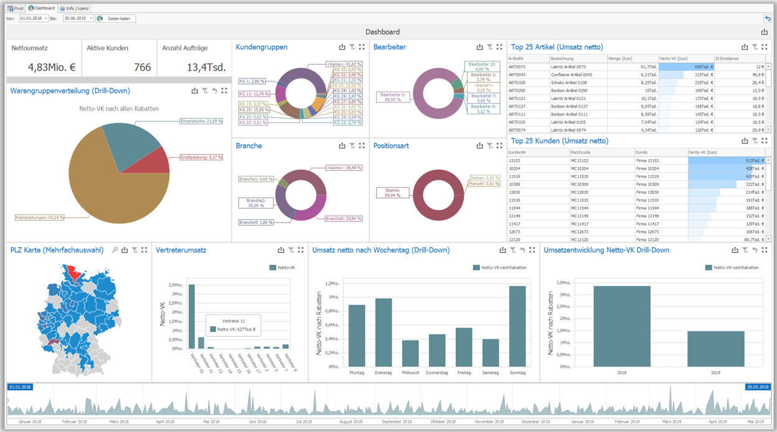Viewport: 777px width, 432px height.
Task: Click the Daten laden button
Action: [116, 19]
